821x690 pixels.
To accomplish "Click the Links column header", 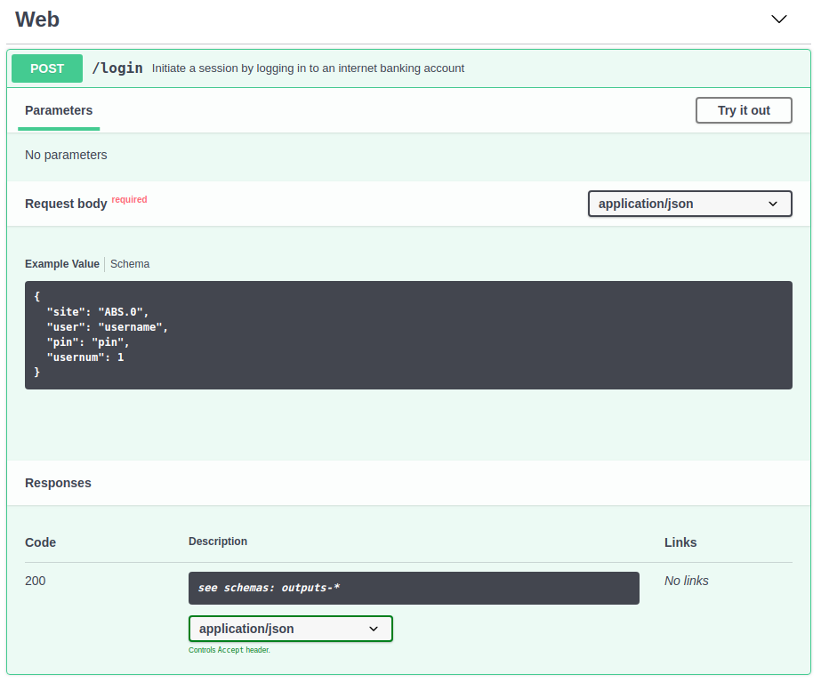I will click(680, 542).
